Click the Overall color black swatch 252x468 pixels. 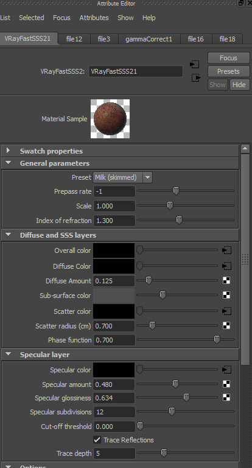tap(114, 250)
